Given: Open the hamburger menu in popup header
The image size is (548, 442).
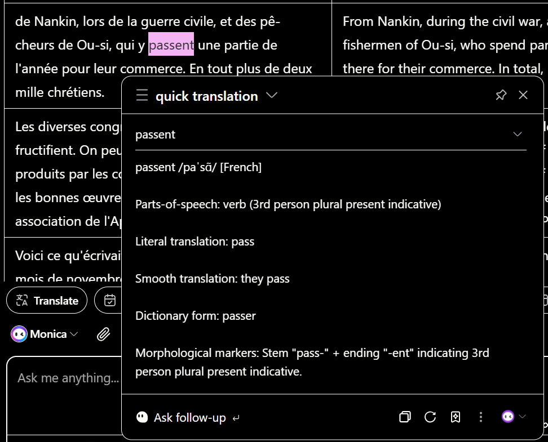Looking at the screenshot, I should click(142, 96).
